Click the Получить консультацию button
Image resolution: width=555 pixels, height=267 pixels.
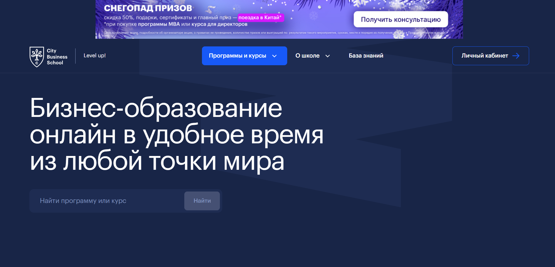coord(401,19)
